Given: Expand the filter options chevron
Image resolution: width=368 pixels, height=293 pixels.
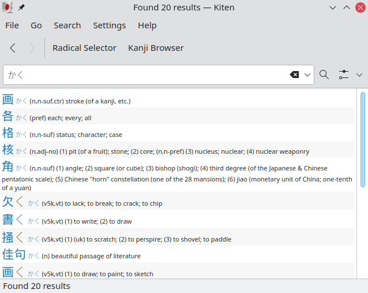Looking at the screenshot, I should click(x=359, y=75).
